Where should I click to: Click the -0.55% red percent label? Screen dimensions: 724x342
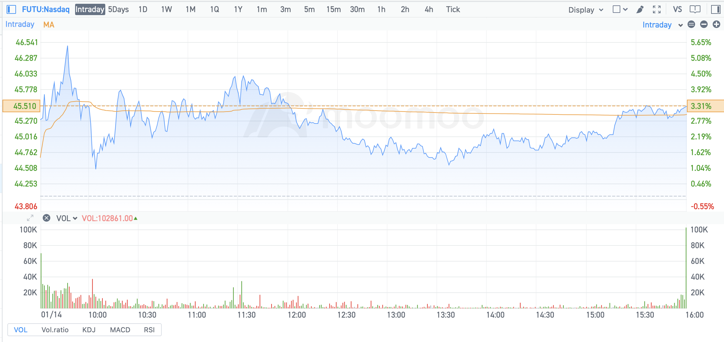(702, 206)
